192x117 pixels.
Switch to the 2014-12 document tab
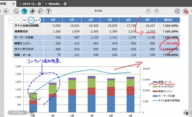pos(30,4)
